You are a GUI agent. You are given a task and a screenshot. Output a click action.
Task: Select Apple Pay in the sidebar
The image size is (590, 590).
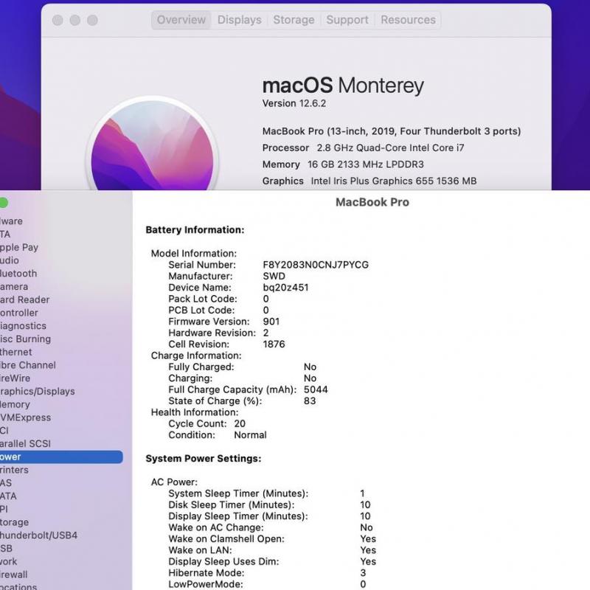click(19, 247)
